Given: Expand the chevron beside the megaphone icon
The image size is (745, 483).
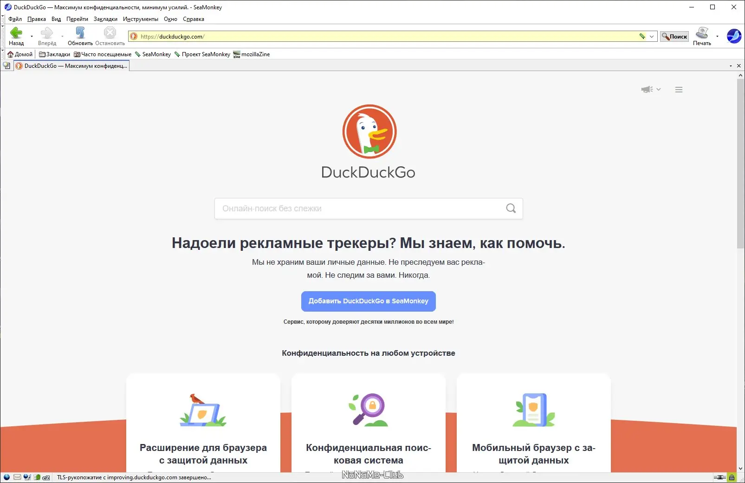Looking at the screenshot, I should tap(658, 89).
